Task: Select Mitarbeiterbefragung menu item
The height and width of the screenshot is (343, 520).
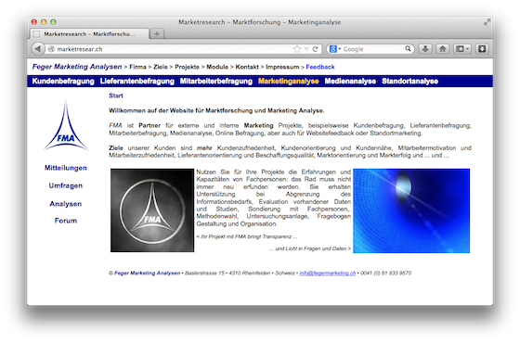Action: point(215,82)
